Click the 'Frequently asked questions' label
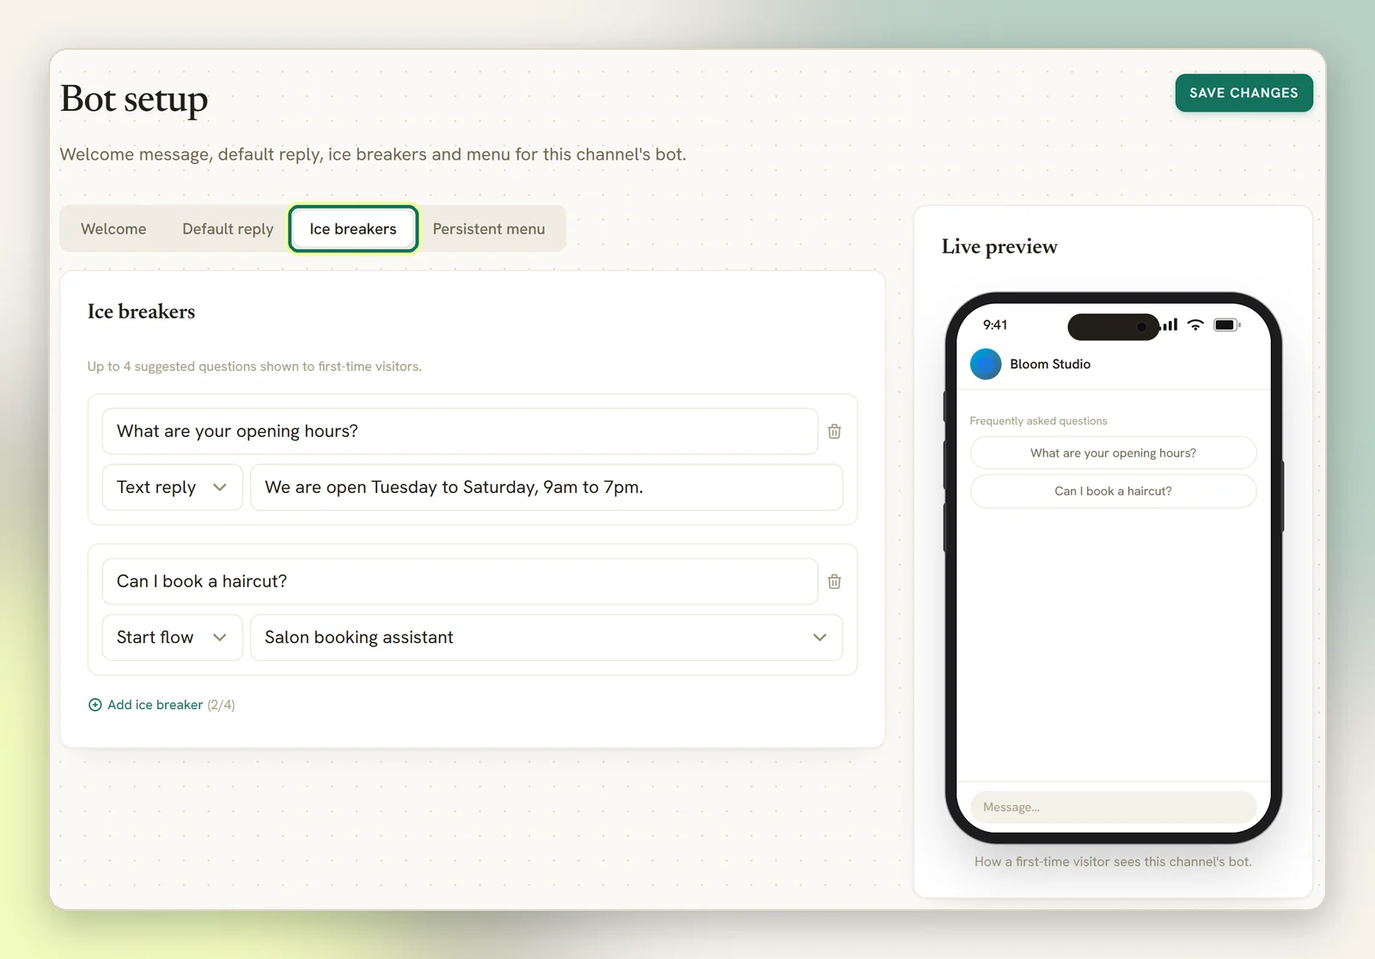Screen dimensions: 1375x959 [x=1038, y=421]
